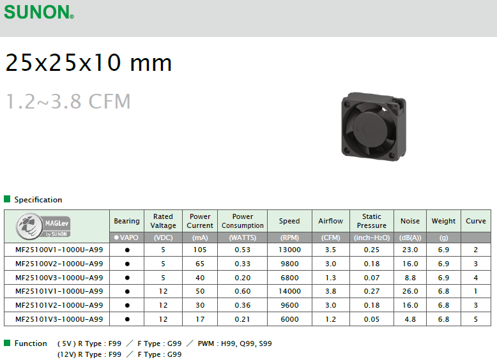The width and height of the screenshot is (497, 362).
Task: Click the Static Pressure column header
Action: click(372, 221)
